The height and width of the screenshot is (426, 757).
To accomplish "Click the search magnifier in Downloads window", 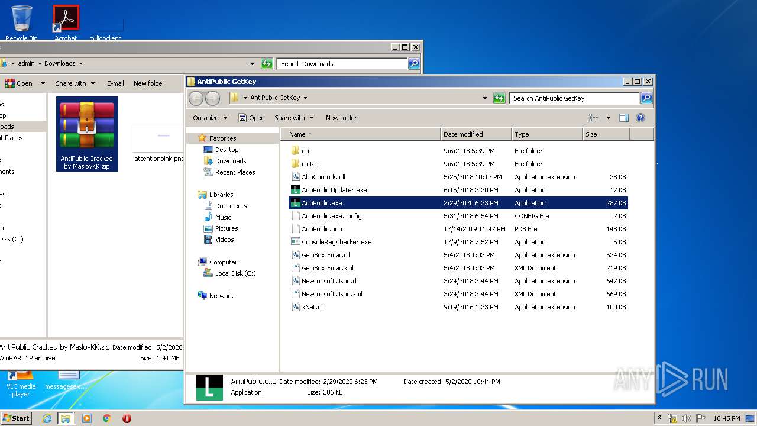I will click(414, 64).
